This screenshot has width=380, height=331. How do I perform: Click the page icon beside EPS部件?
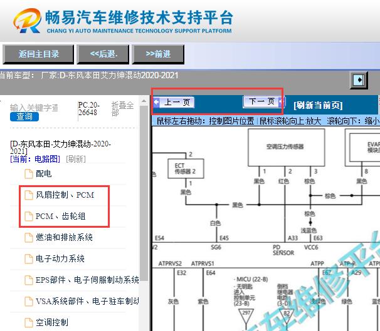[29, 280]
